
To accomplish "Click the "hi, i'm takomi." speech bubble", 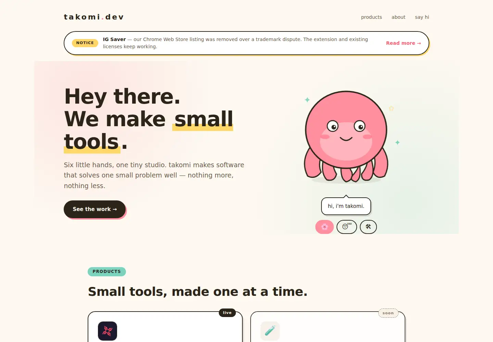I will click(346, 206).
